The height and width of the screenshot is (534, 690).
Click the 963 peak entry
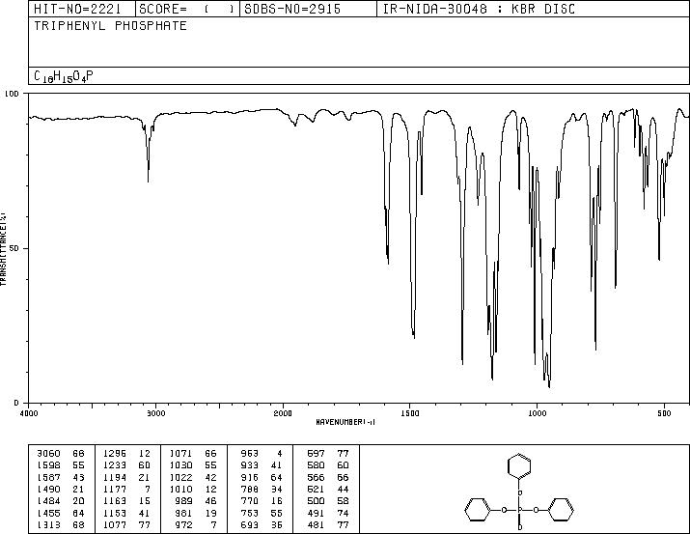[x=262, y=453]
